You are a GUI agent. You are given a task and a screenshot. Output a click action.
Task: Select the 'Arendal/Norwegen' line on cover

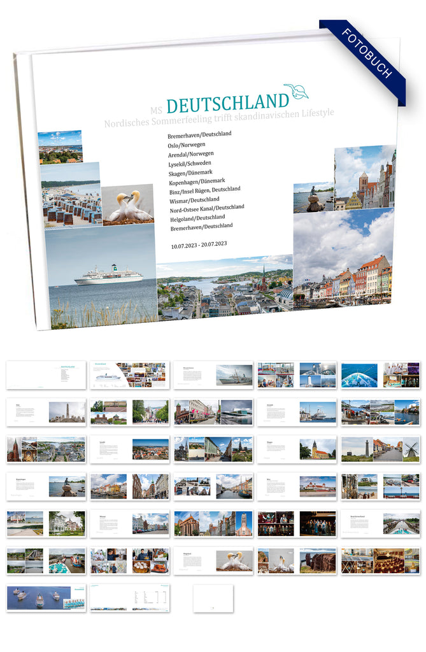191,154
